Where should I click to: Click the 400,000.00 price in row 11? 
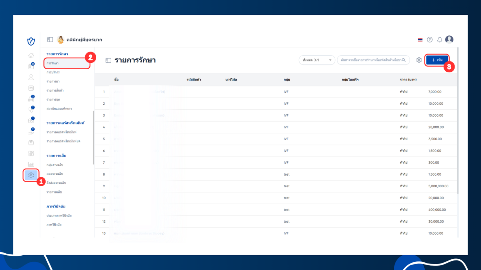click(437, 210)
